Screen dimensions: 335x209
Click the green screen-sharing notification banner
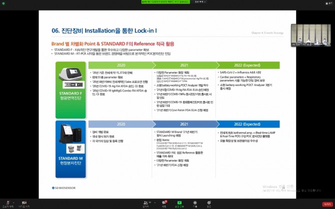click(165, 2)
